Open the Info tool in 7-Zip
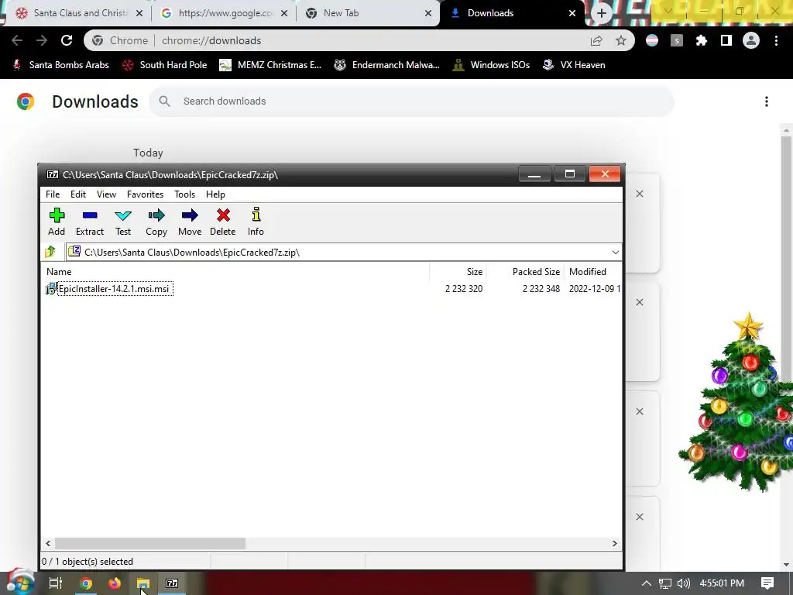The width and height of the screenshot is (793, 595). click(256, 222)
